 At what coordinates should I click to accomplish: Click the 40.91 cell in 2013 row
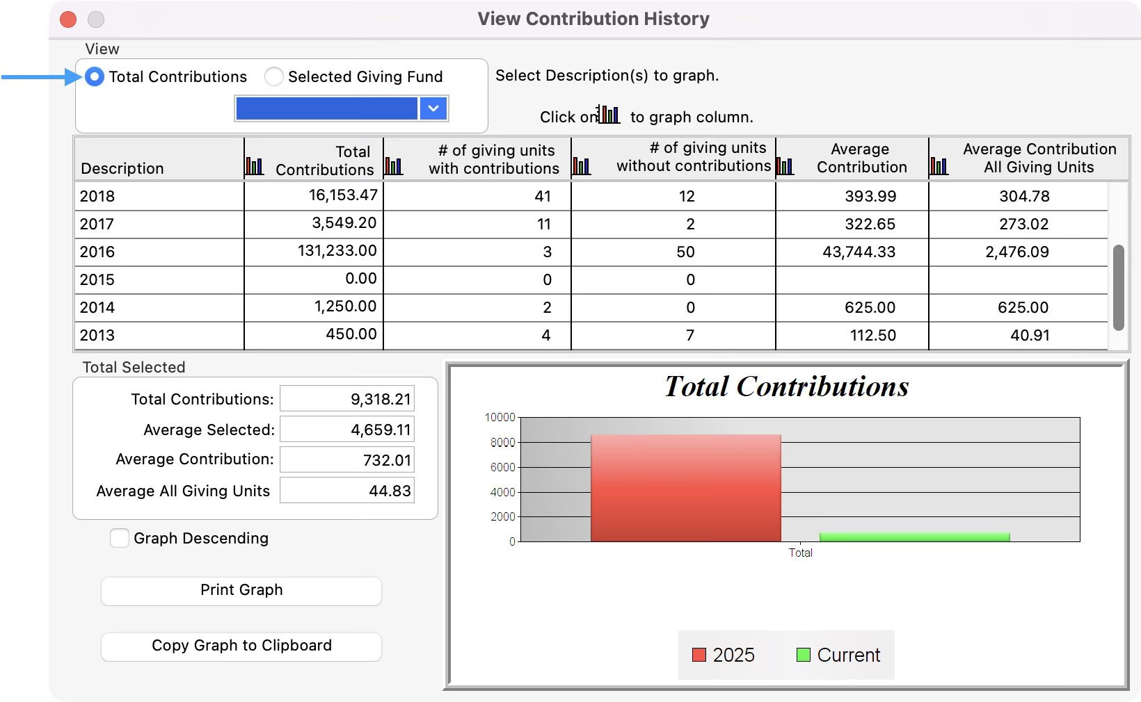point(1030,335)
